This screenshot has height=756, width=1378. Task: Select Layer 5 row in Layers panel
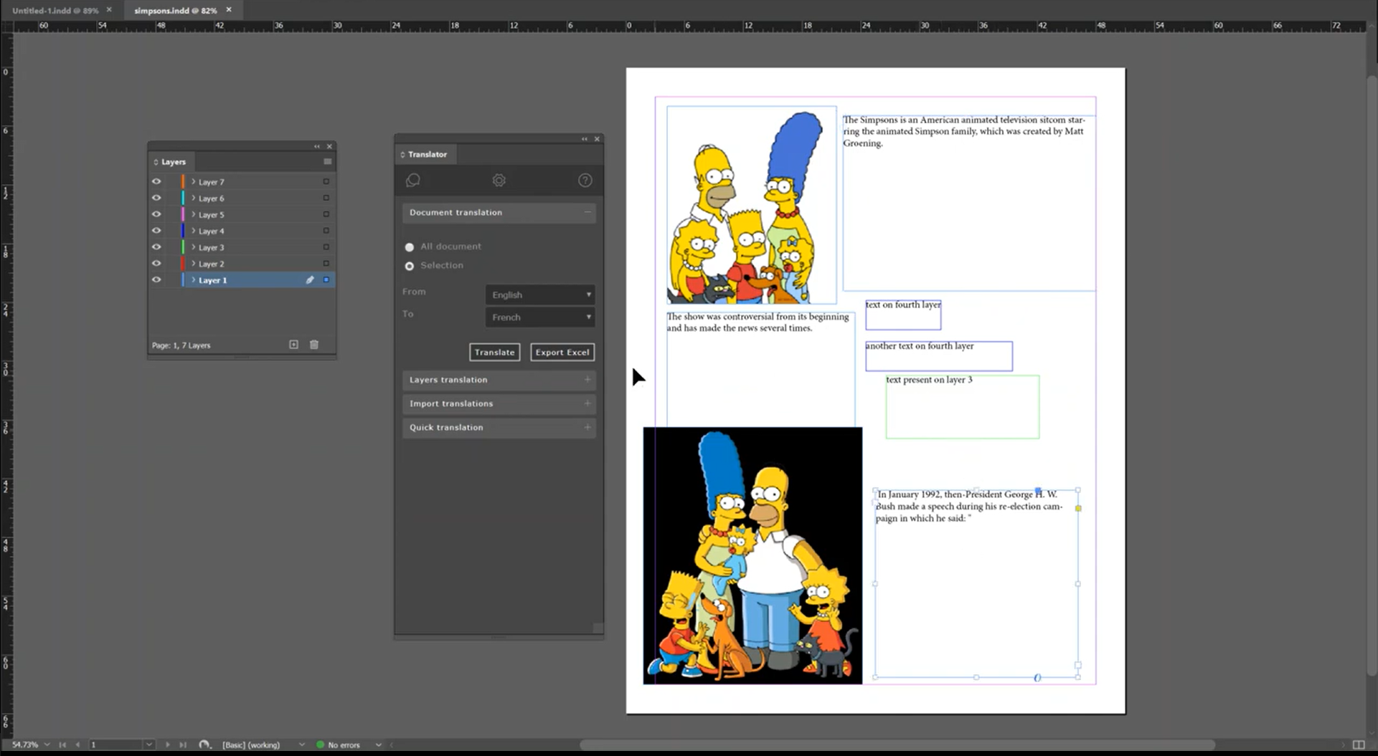pos(242,215)
